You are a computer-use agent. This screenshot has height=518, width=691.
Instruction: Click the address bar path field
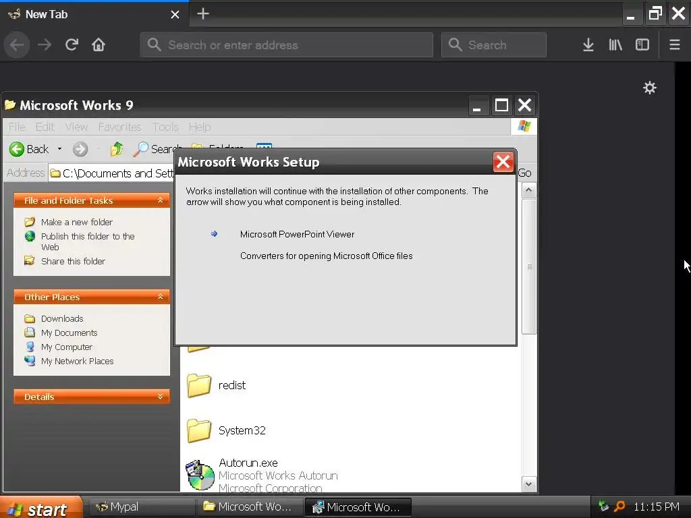tap(111, 173)
